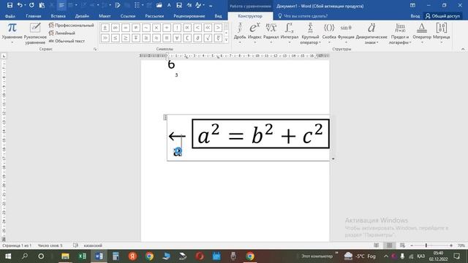
Task: Click the Вход sign-in link
Action: (x=415, y=16)
